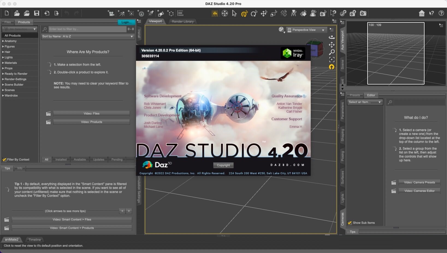447x253 pixels.
Task: Select the ActivePose bone tool icon
Action: (284, 13)
